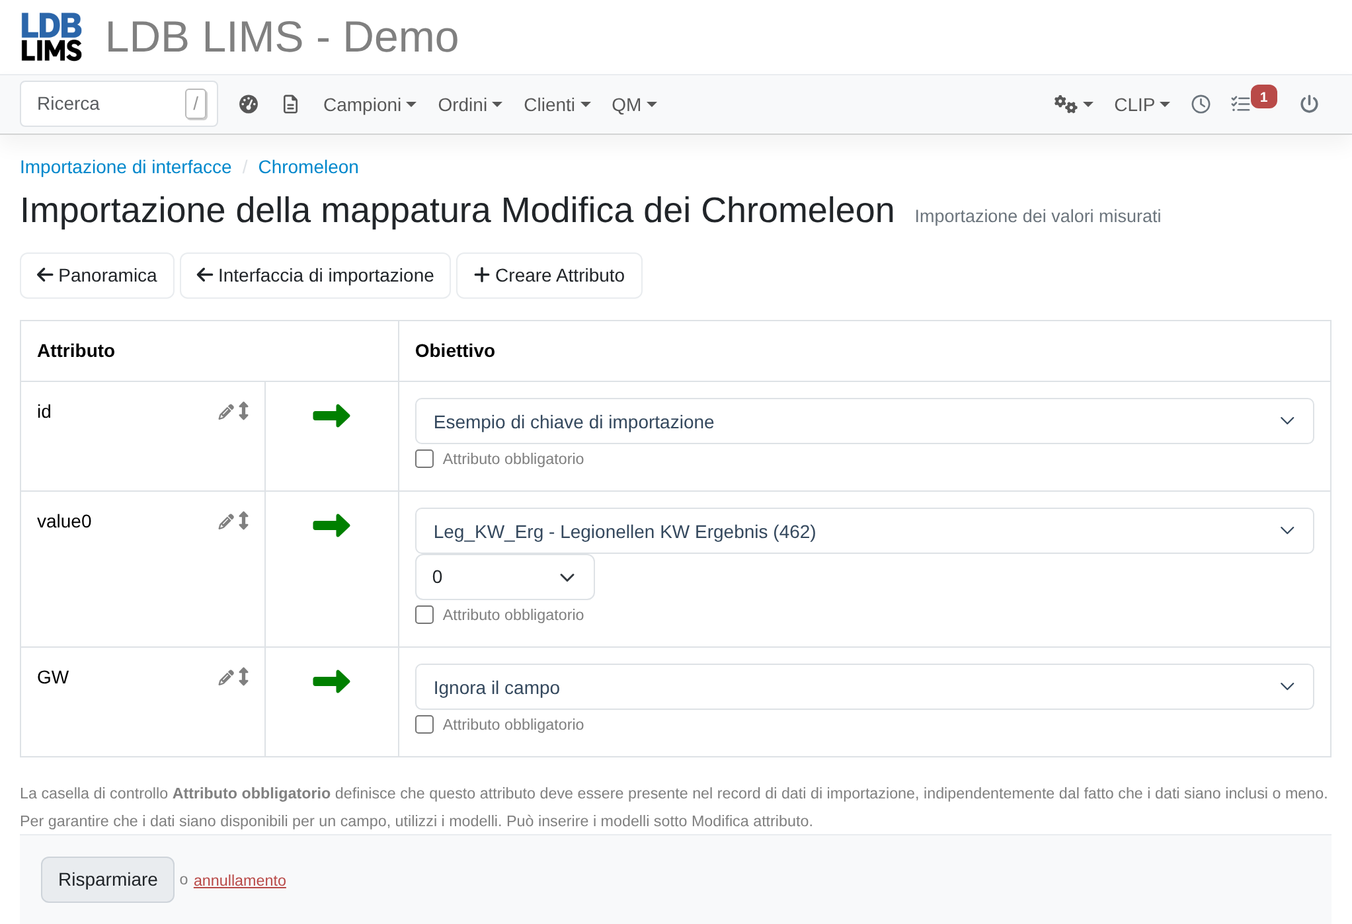The width and height of the screenshot is (1352, 924).
Task: Open Importazione di interfacce breadcrumb
Action: 126,167
